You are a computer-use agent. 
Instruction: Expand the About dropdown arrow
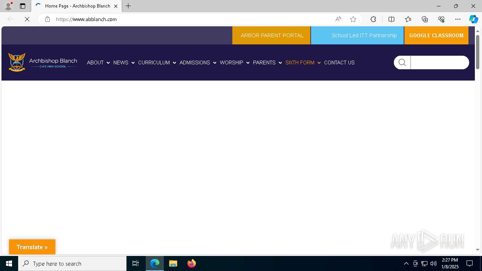pos(108,63)
